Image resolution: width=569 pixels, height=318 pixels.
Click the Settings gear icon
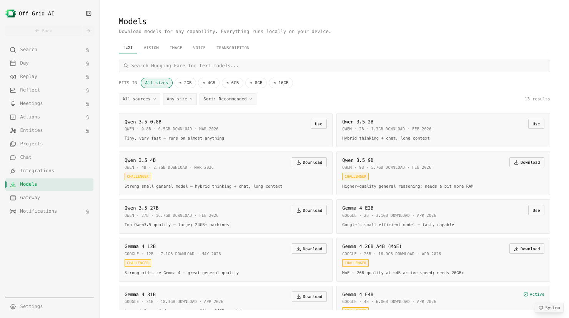click(13, 306)
